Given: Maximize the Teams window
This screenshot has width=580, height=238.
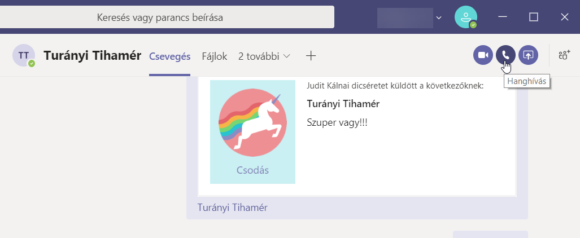Looking at the screenshot, I should [533, 17].
